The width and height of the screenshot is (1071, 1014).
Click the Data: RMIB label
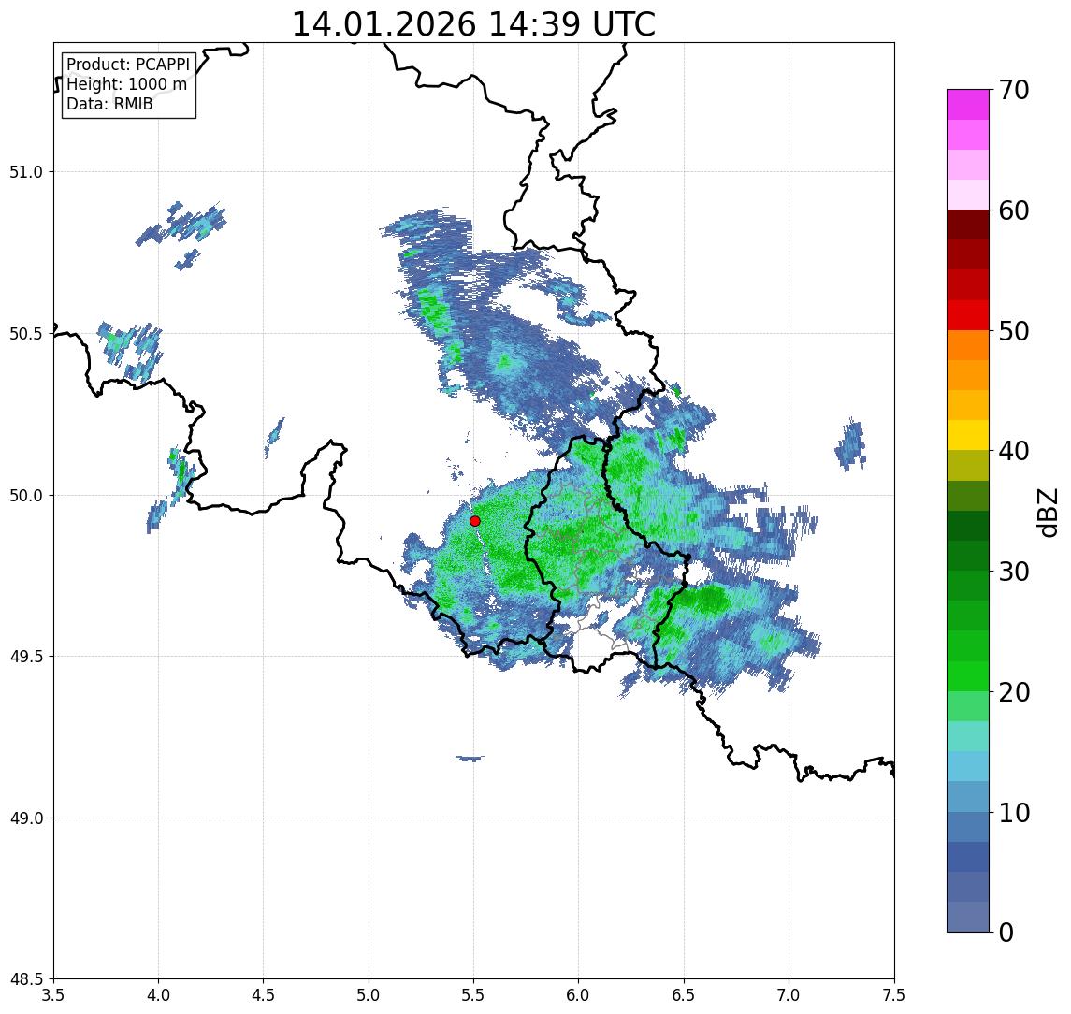coord(109,104)
